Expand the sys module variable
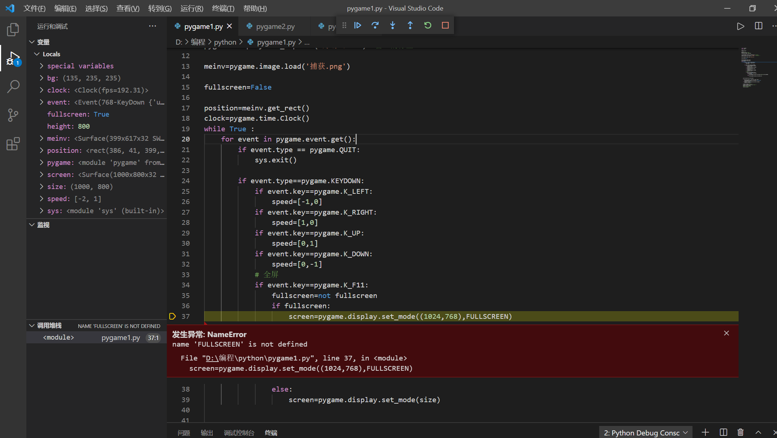Viewport: 777px width, 438px height. tap(41, 211)
